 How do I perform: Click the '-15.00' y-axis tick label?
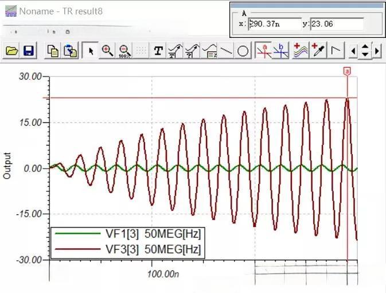[x=29, y=214]
